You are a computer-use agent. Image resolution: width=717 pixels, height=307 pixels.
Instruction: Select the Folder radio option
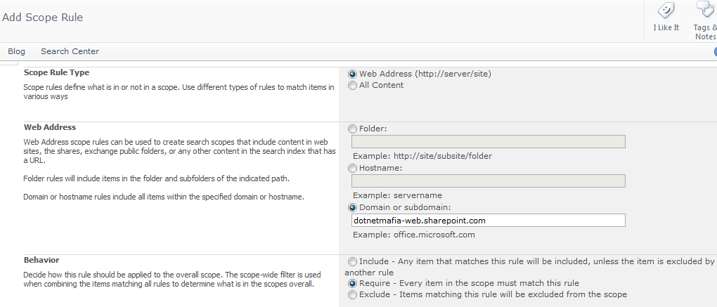point(352,129)
